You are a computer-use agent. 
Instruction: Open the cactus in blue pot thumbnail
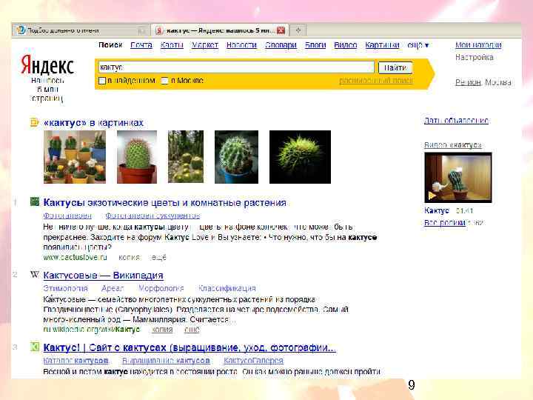tap(236, 157)
